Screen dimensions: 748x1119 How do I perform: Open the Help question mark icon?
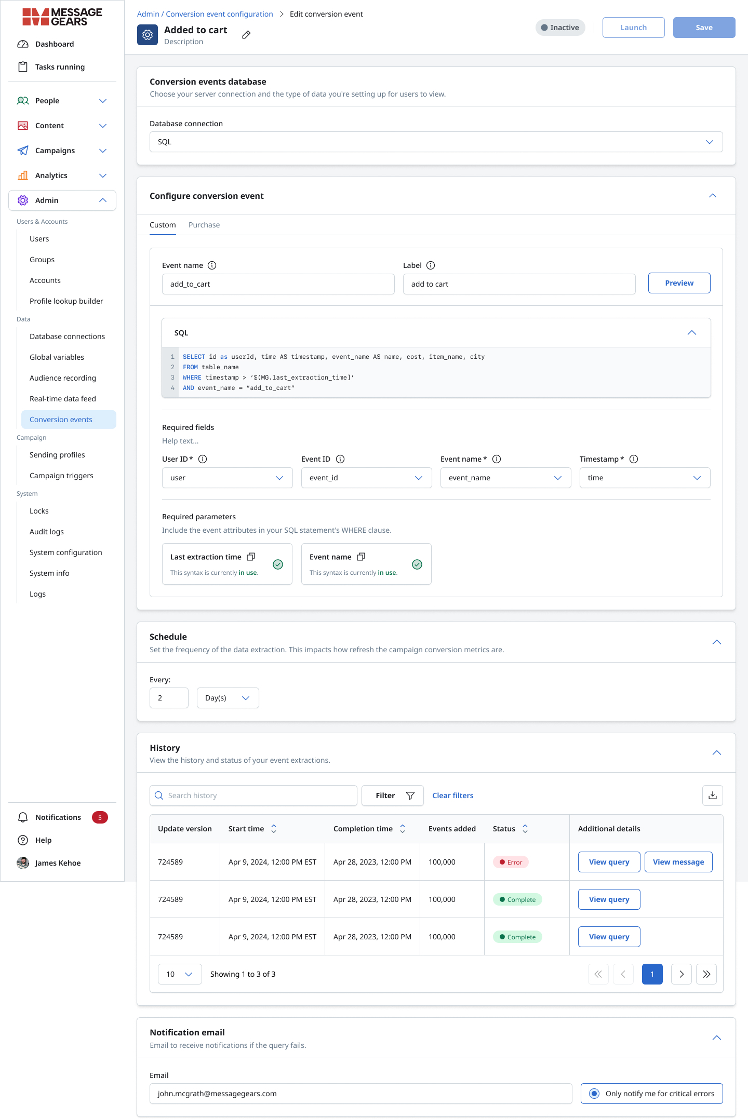click(23, 840)
